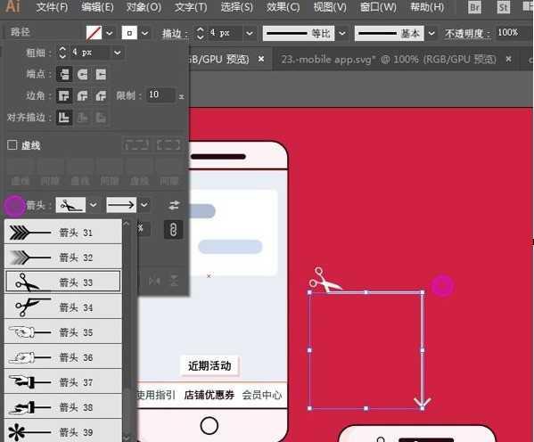This screenshot has height=442, width=534.
Task: Click the opacity 100% input field
Action: (x=512, y=33)
